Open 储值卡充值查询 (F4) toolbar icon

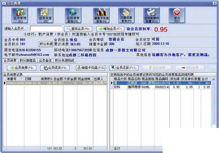[x=101, y=15]
